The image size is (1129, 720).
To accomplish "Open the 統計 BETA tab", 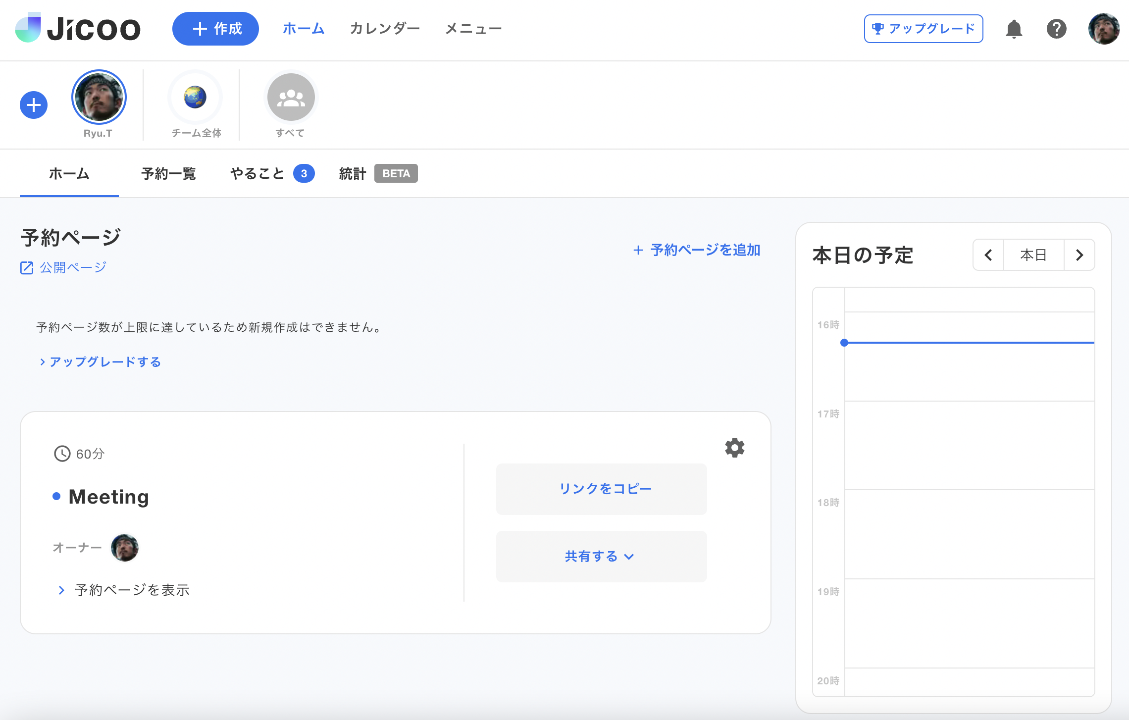I will coord(352,173).
